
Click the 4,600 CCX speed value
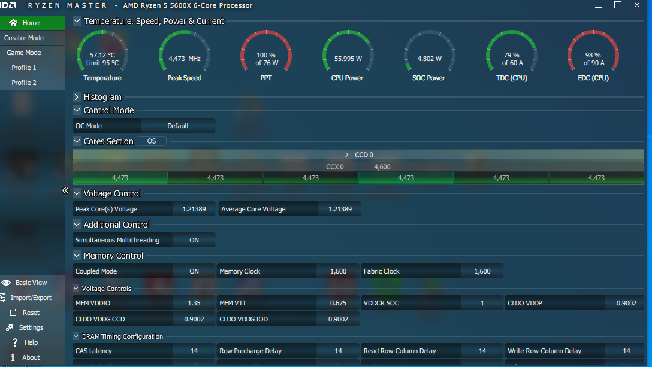382,166
